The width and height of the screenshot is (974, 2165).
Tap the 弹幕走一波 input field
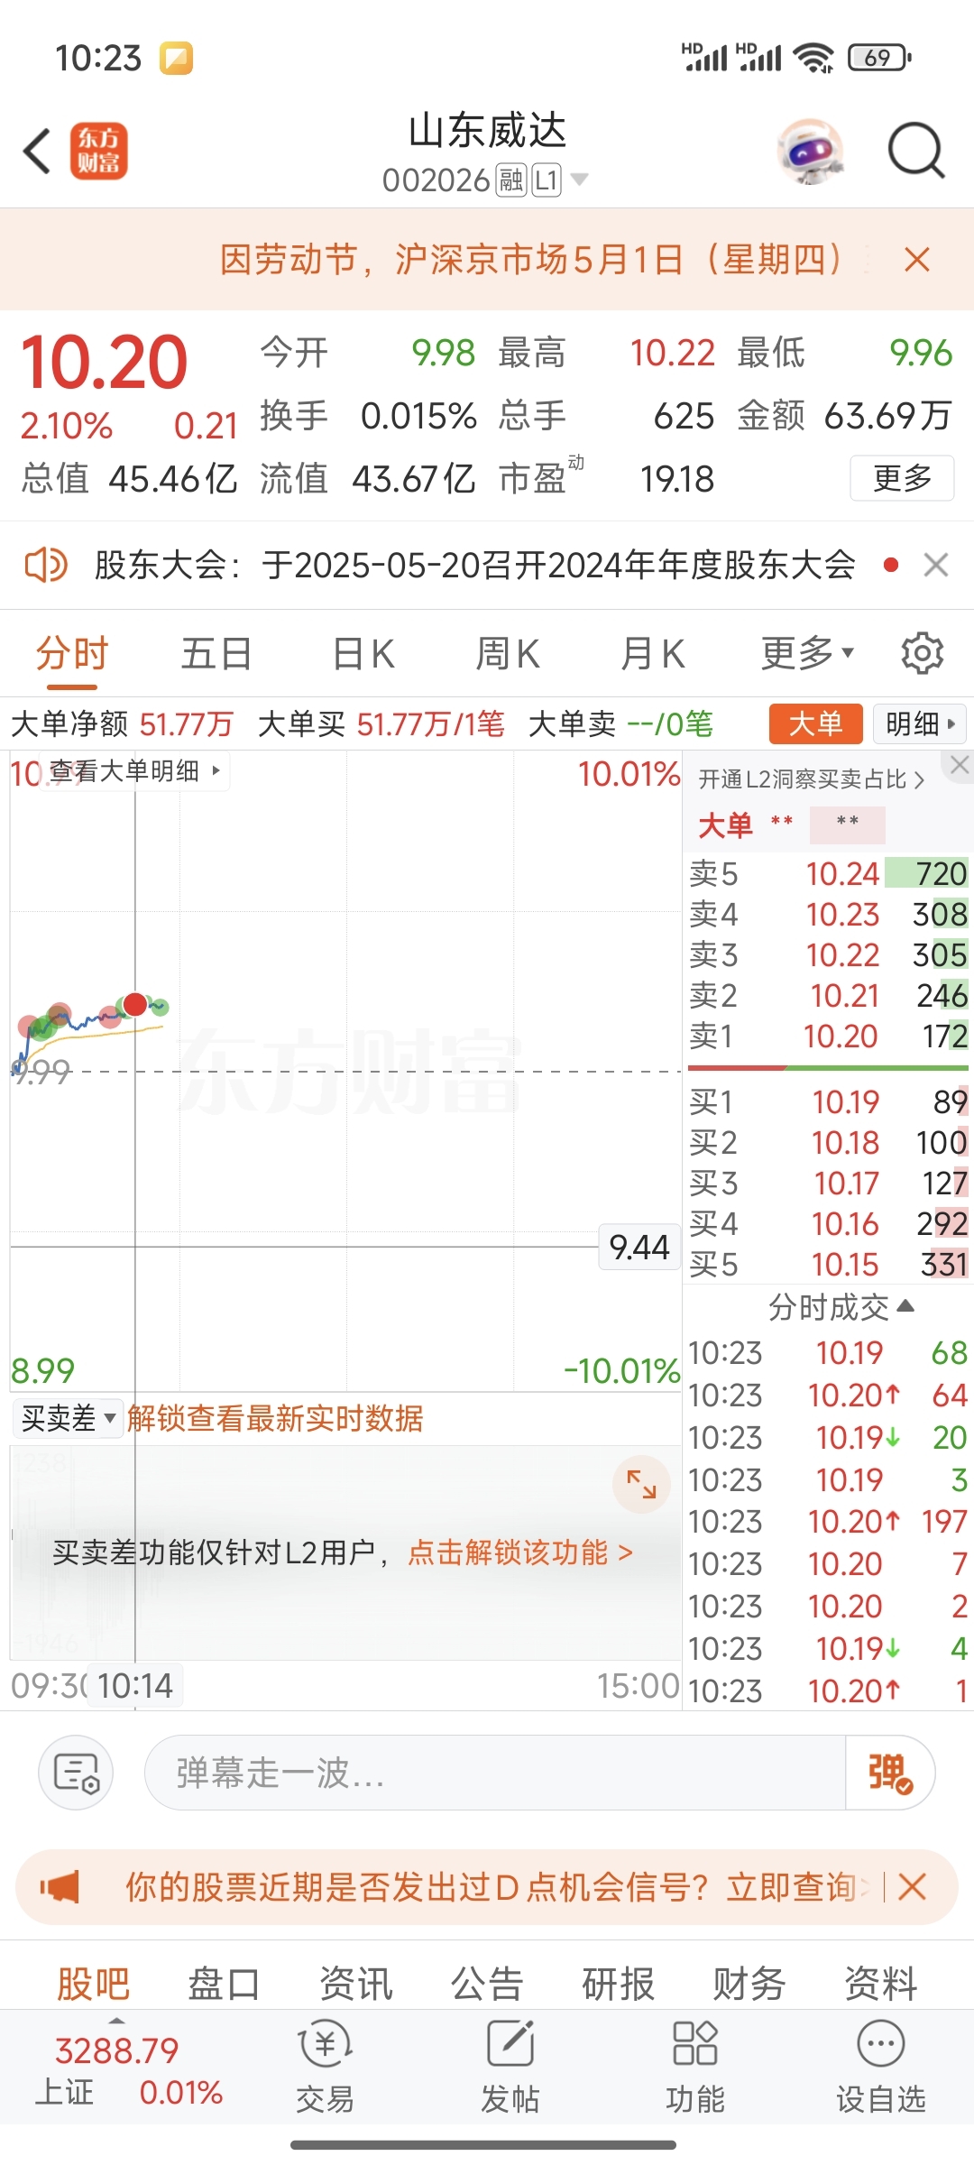(x=495, y=1773)
